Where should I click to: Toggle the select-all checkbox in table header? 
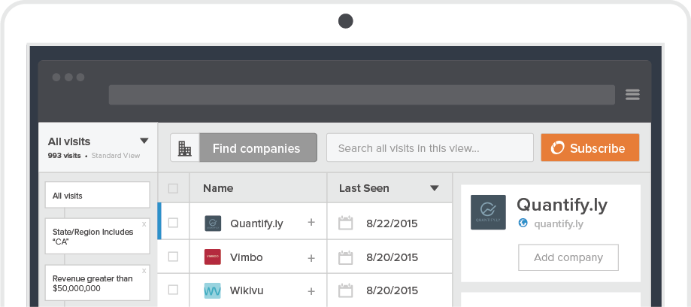(174, 188)
